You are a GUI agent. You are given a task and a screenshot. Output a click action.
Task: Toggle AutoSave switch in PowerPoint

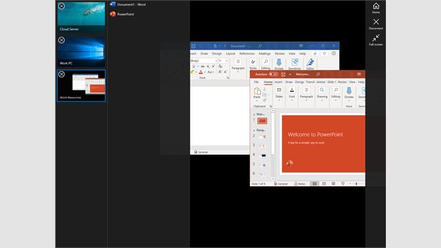pyautogui.click(x=273, y=74)
